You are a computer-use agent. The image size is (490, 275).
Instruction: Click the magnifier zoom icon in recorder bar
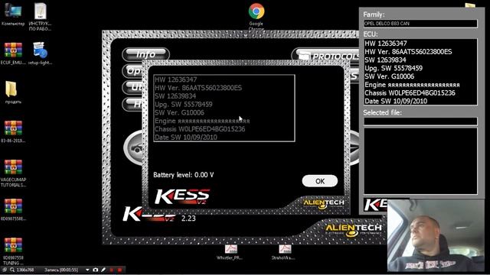point(12,270)
